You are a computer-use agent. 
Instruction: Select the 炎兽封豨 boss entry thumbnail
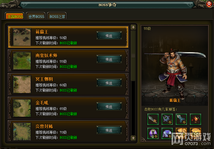[22, 132]
